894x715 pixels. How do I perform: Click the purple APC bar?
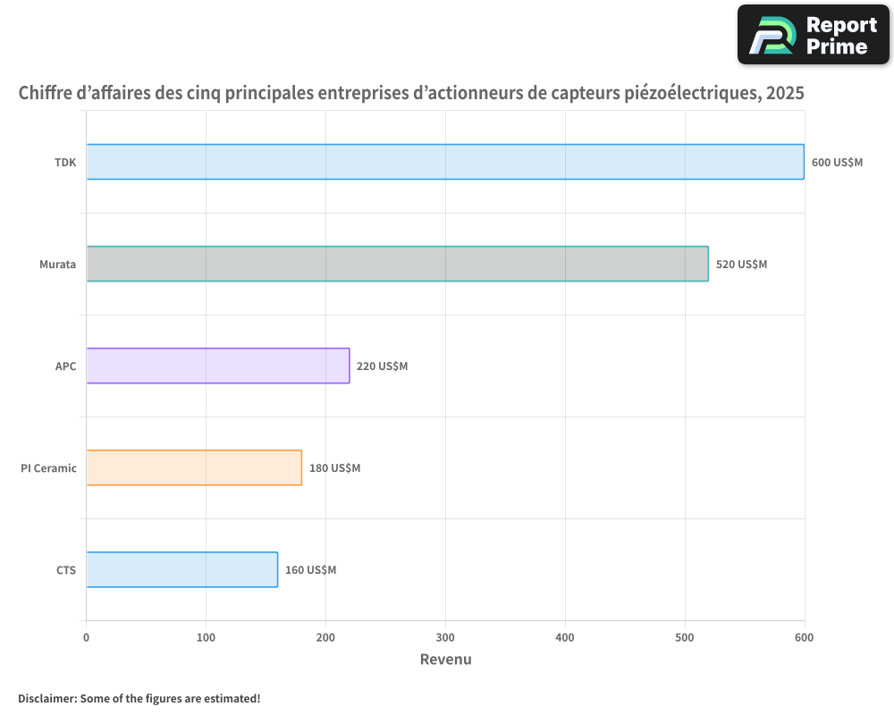[217, 366]
